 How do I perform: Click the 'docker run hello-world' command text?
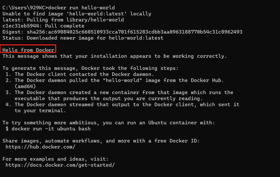pyautogui.click(x=82, y=8)
